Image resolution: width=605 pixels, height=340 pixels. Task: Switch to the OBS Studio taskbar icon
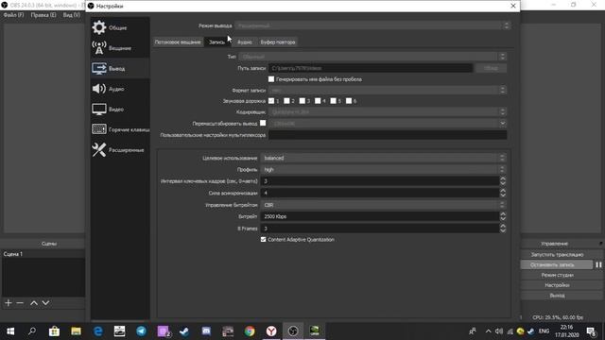[293, 331]
